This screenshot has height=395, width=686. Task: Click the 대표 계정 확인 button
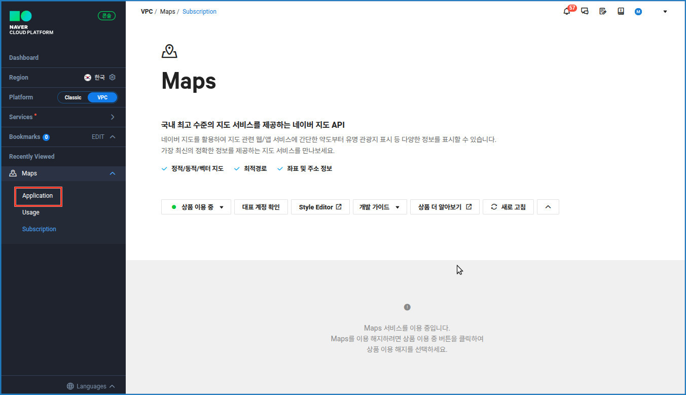point(261,207)
